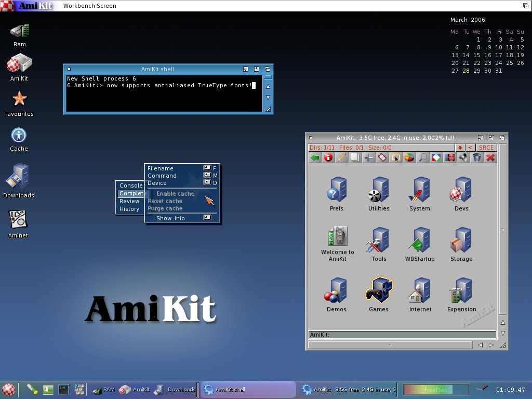Open the System drawer
The width and height of the screenshot is (532, 399).
click(x=420, y=194)
